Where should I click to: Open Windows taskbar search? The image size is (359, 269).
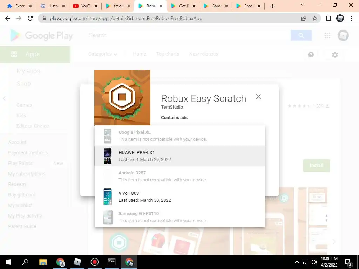coord(25,262)
